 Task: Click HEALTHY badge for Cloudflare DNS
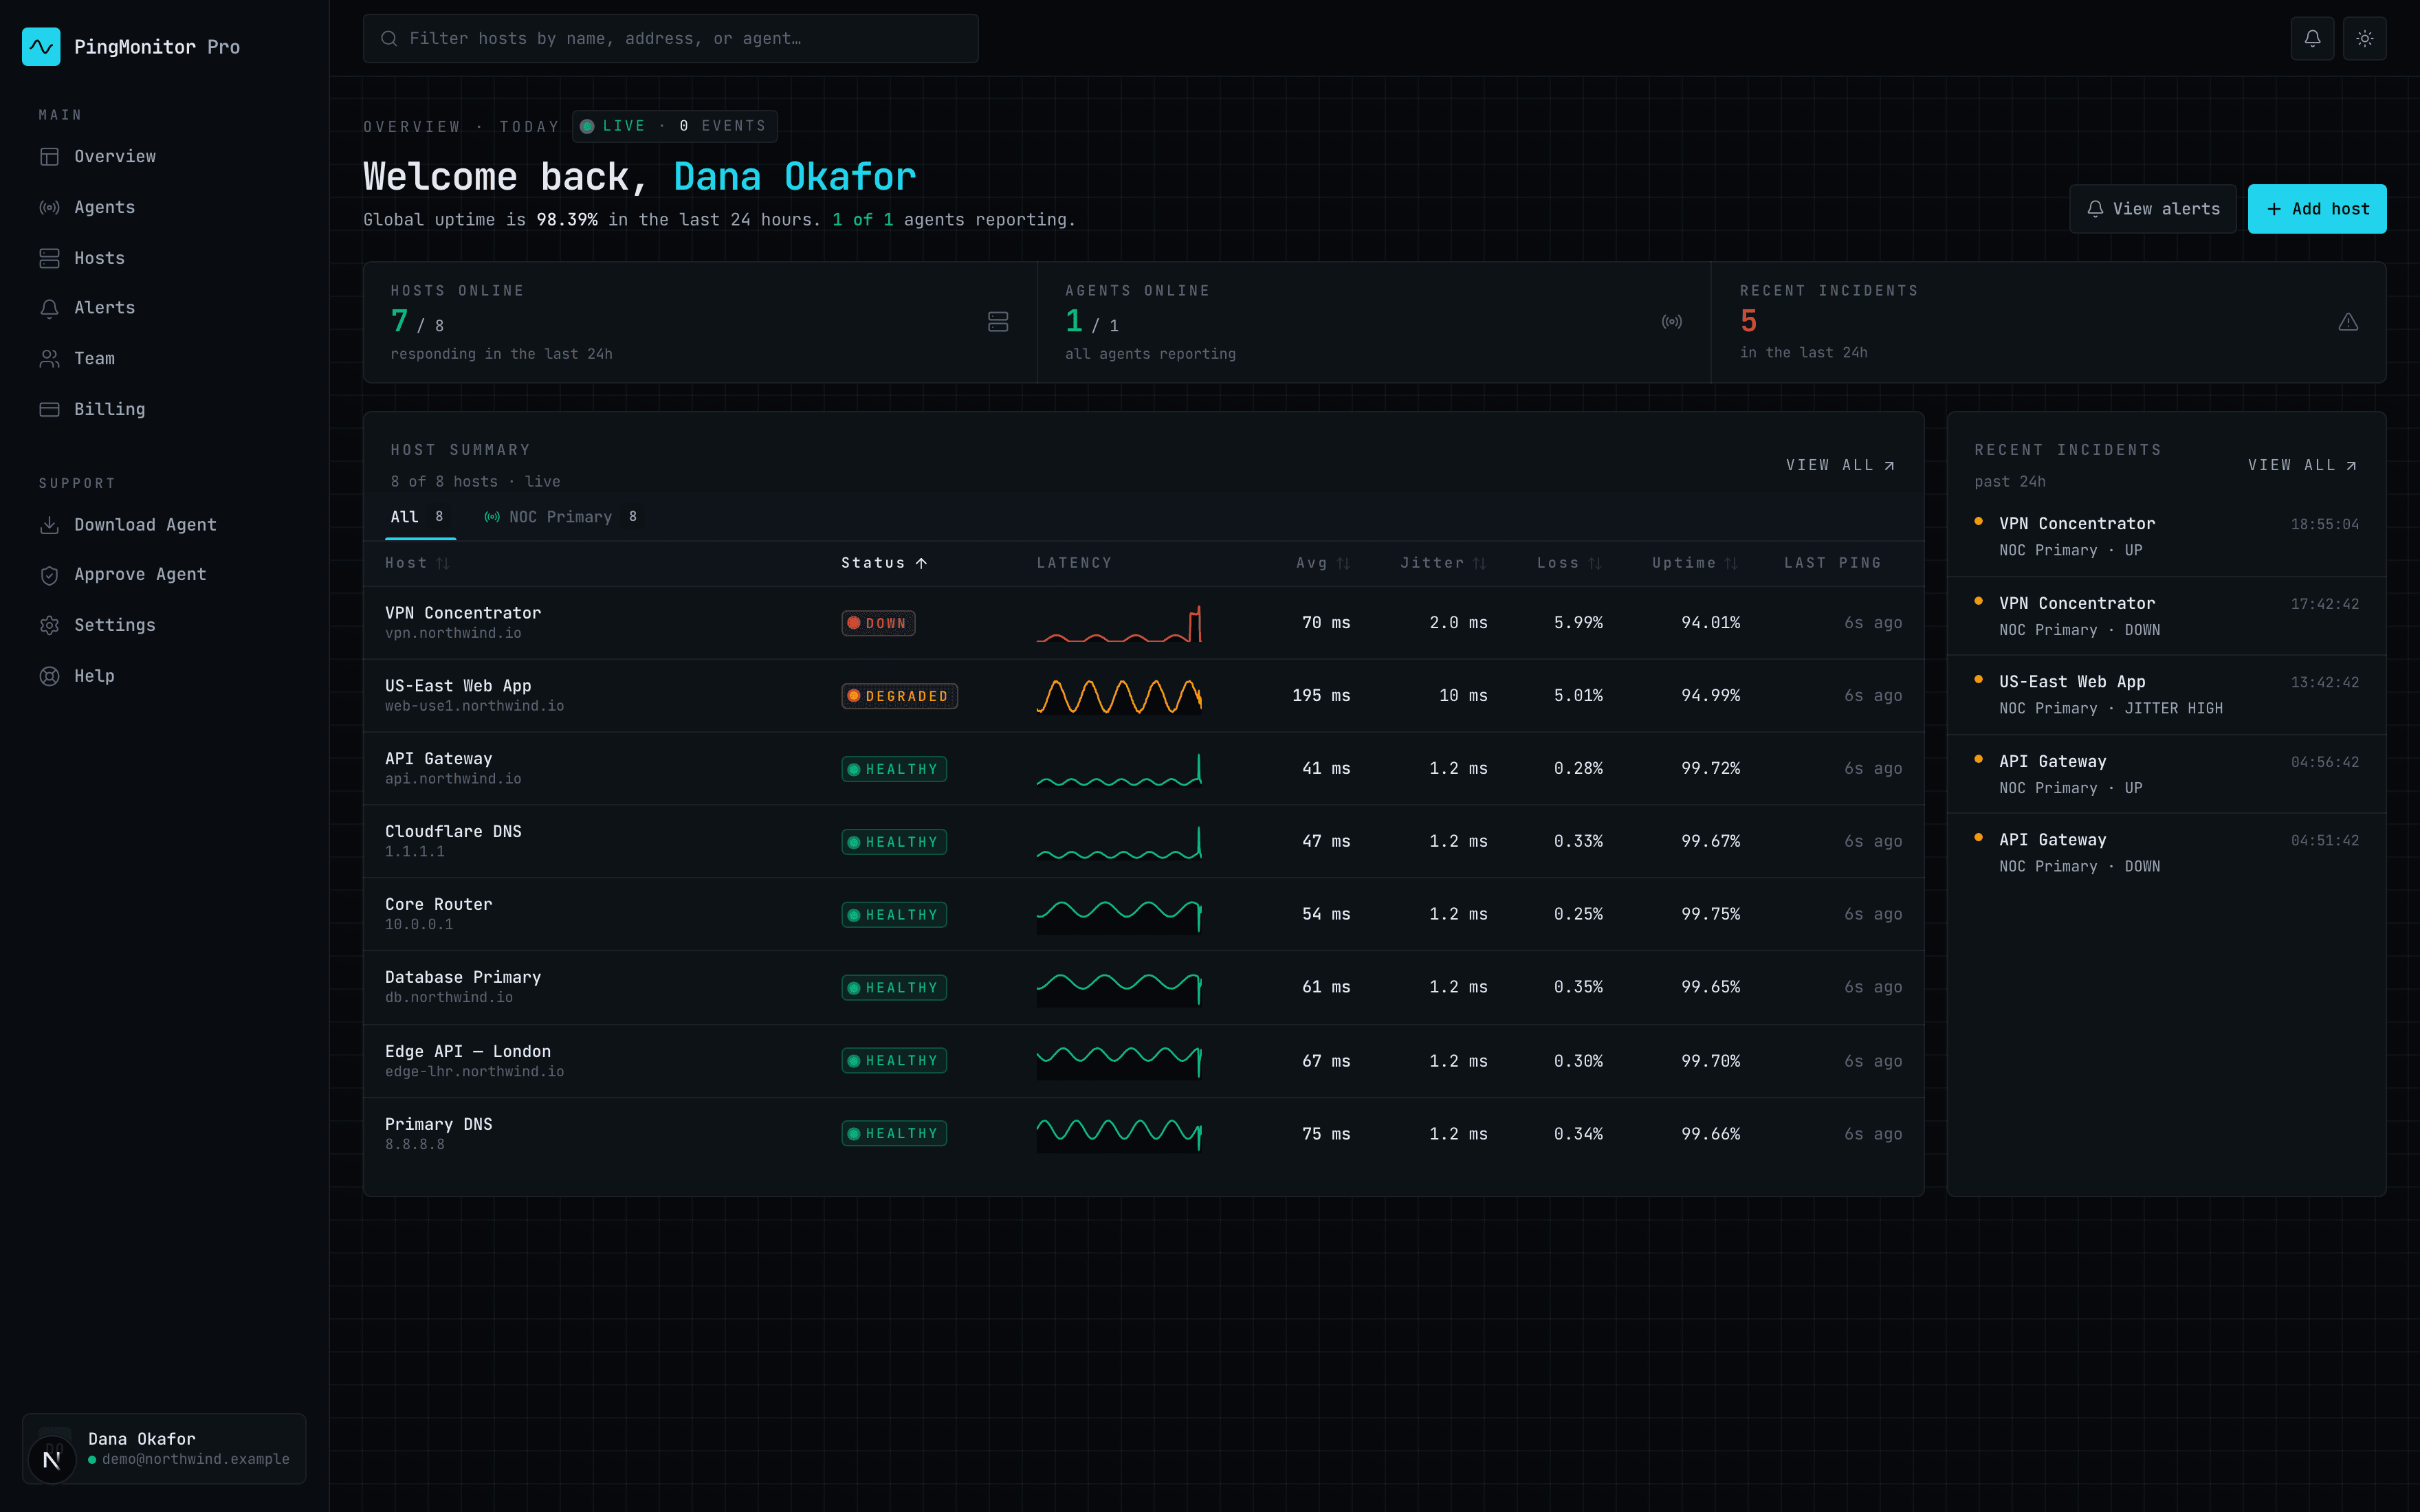tap(893, 842)
